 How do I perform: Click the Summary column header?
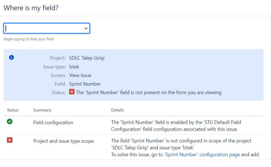tap(42, 110)
